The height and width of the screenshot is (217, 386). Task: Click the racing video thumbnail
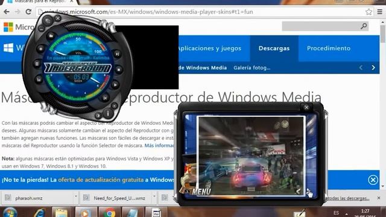(x=251, y=156)
